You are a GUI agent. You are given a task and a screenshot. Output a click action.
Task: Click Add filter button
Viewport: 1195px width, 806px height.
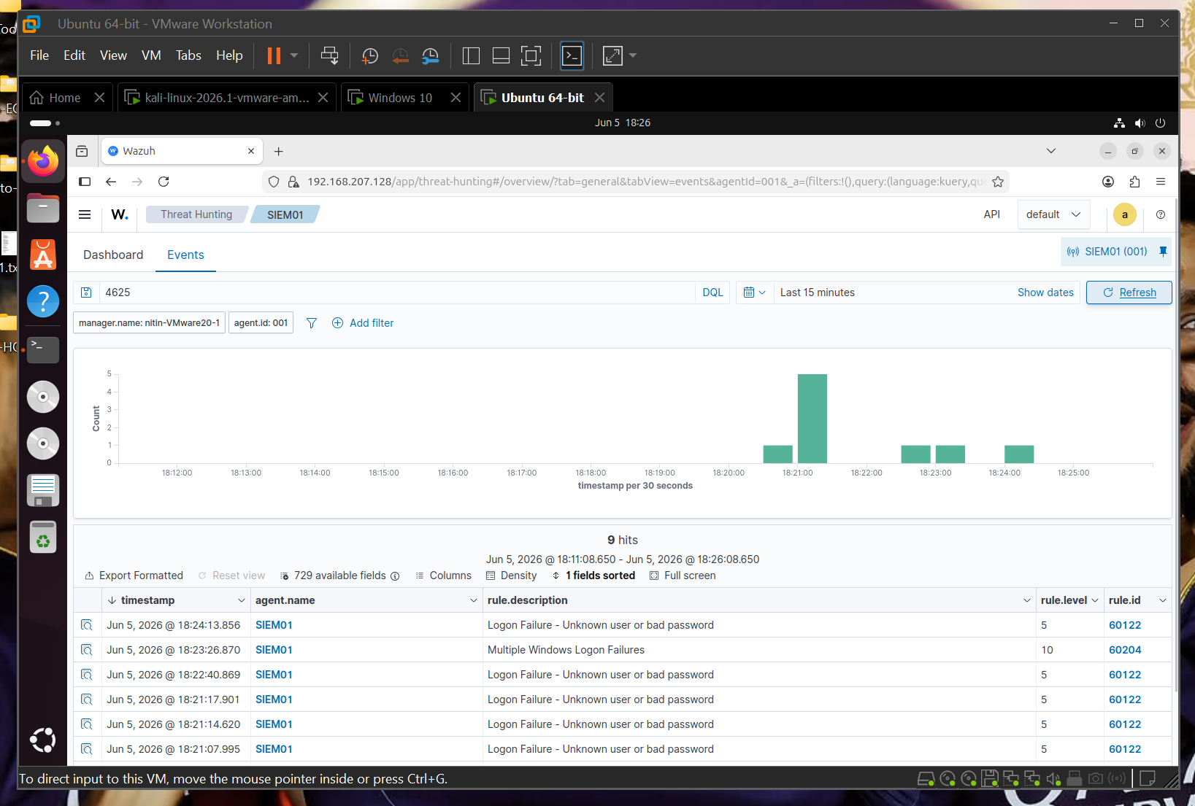363,323
